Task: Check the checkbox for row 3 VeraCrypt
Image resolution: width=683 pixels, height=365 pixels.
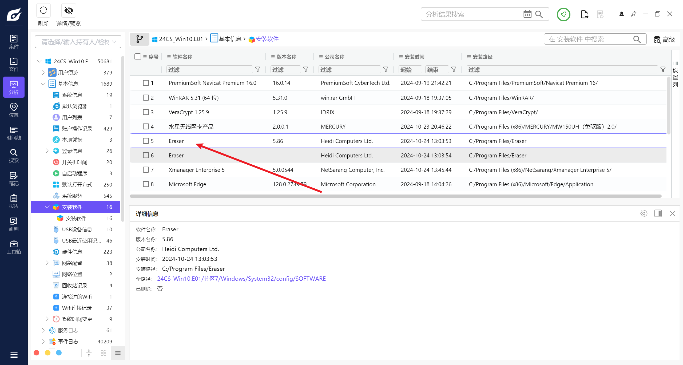Action: (146, 112)
